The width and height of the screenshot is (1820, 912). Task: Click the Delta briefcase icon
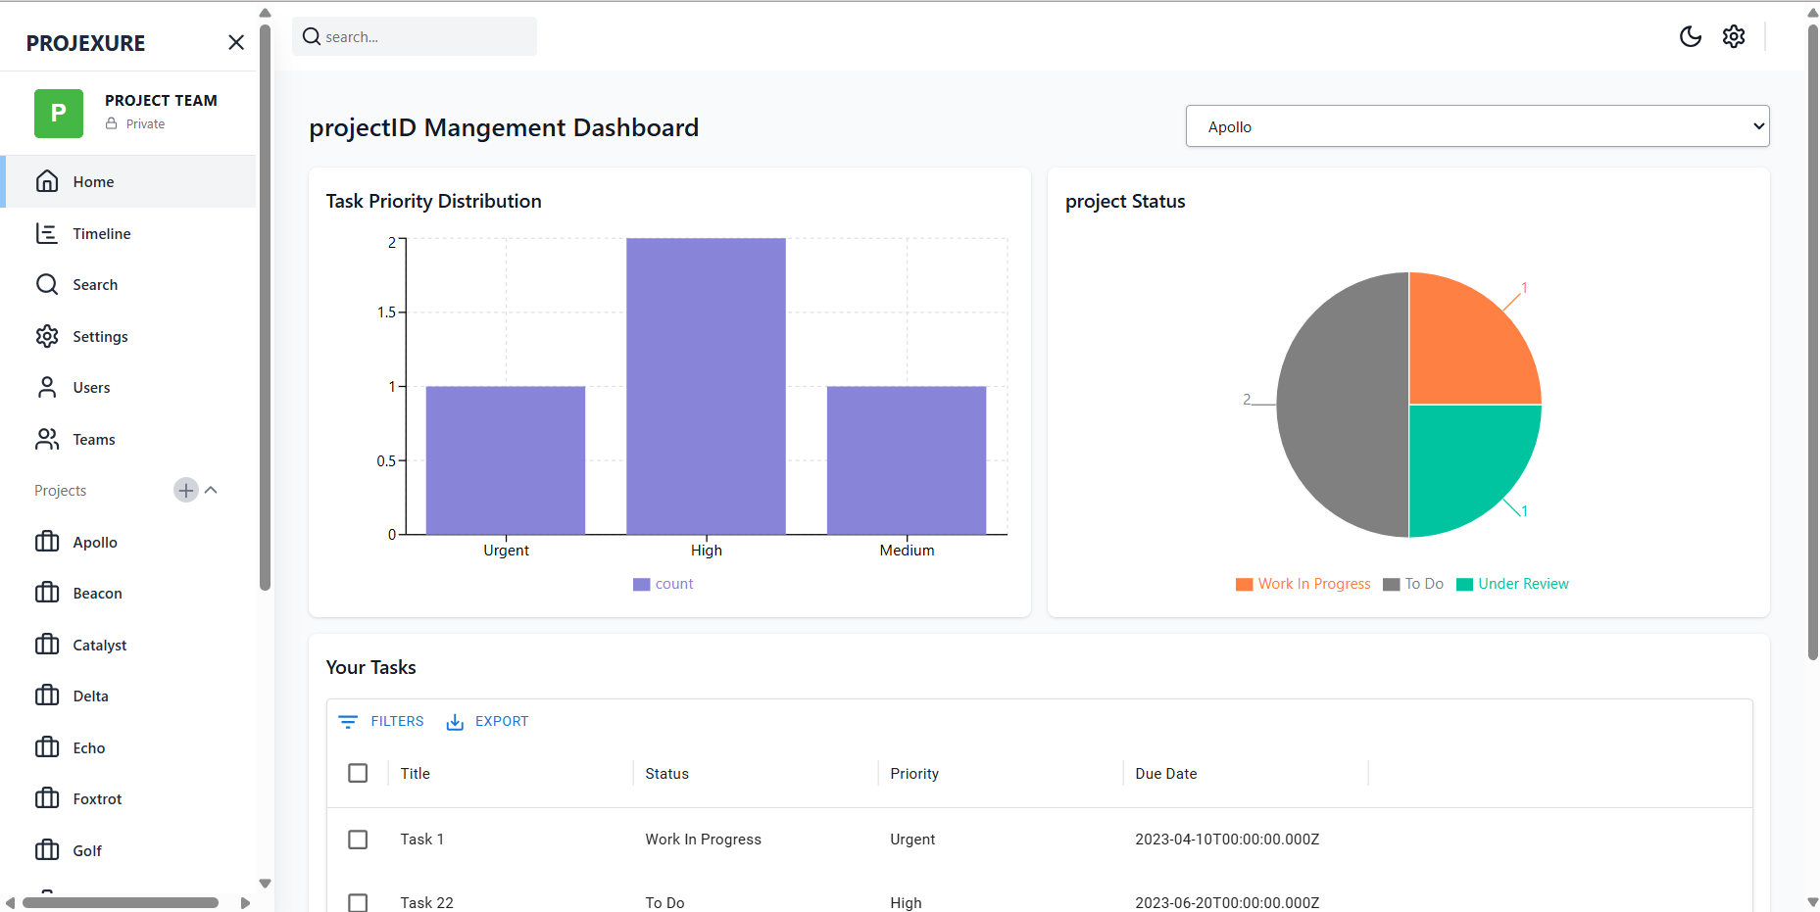47,696
